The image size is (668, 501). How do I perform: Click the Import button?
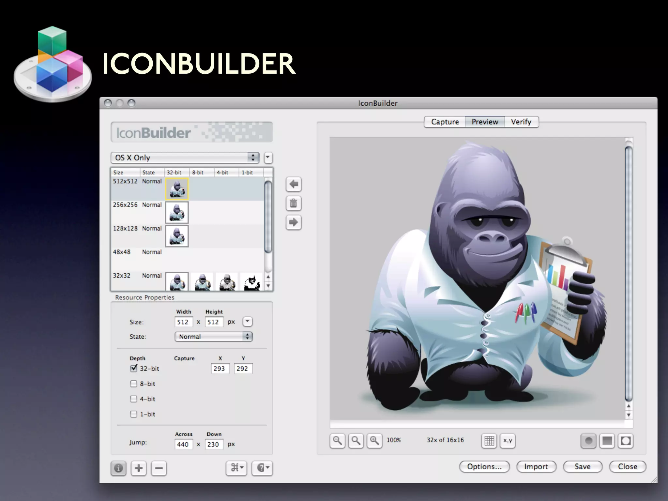[536, 467]
